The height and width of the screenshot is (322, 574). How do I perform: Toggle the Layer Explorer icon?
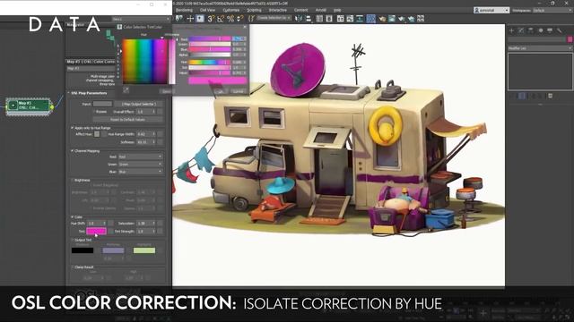pyautogui.click(x=329, y=18)
